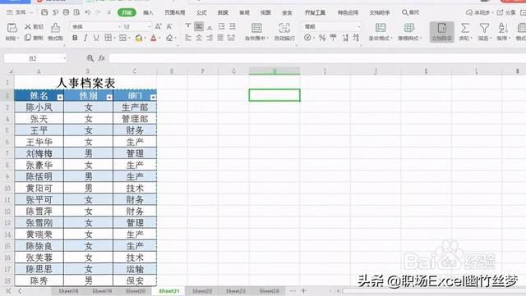Click the eraser clear-format icon
Screen dimensions: 526x296
[x=169, y=39]
